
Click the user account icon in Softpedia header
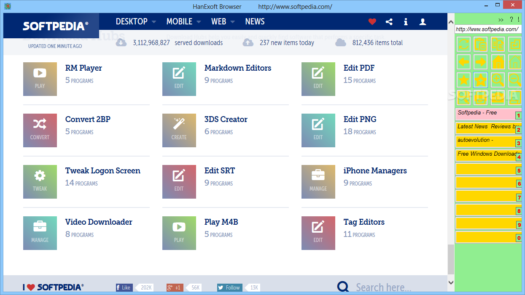click(x=423, y=21)
